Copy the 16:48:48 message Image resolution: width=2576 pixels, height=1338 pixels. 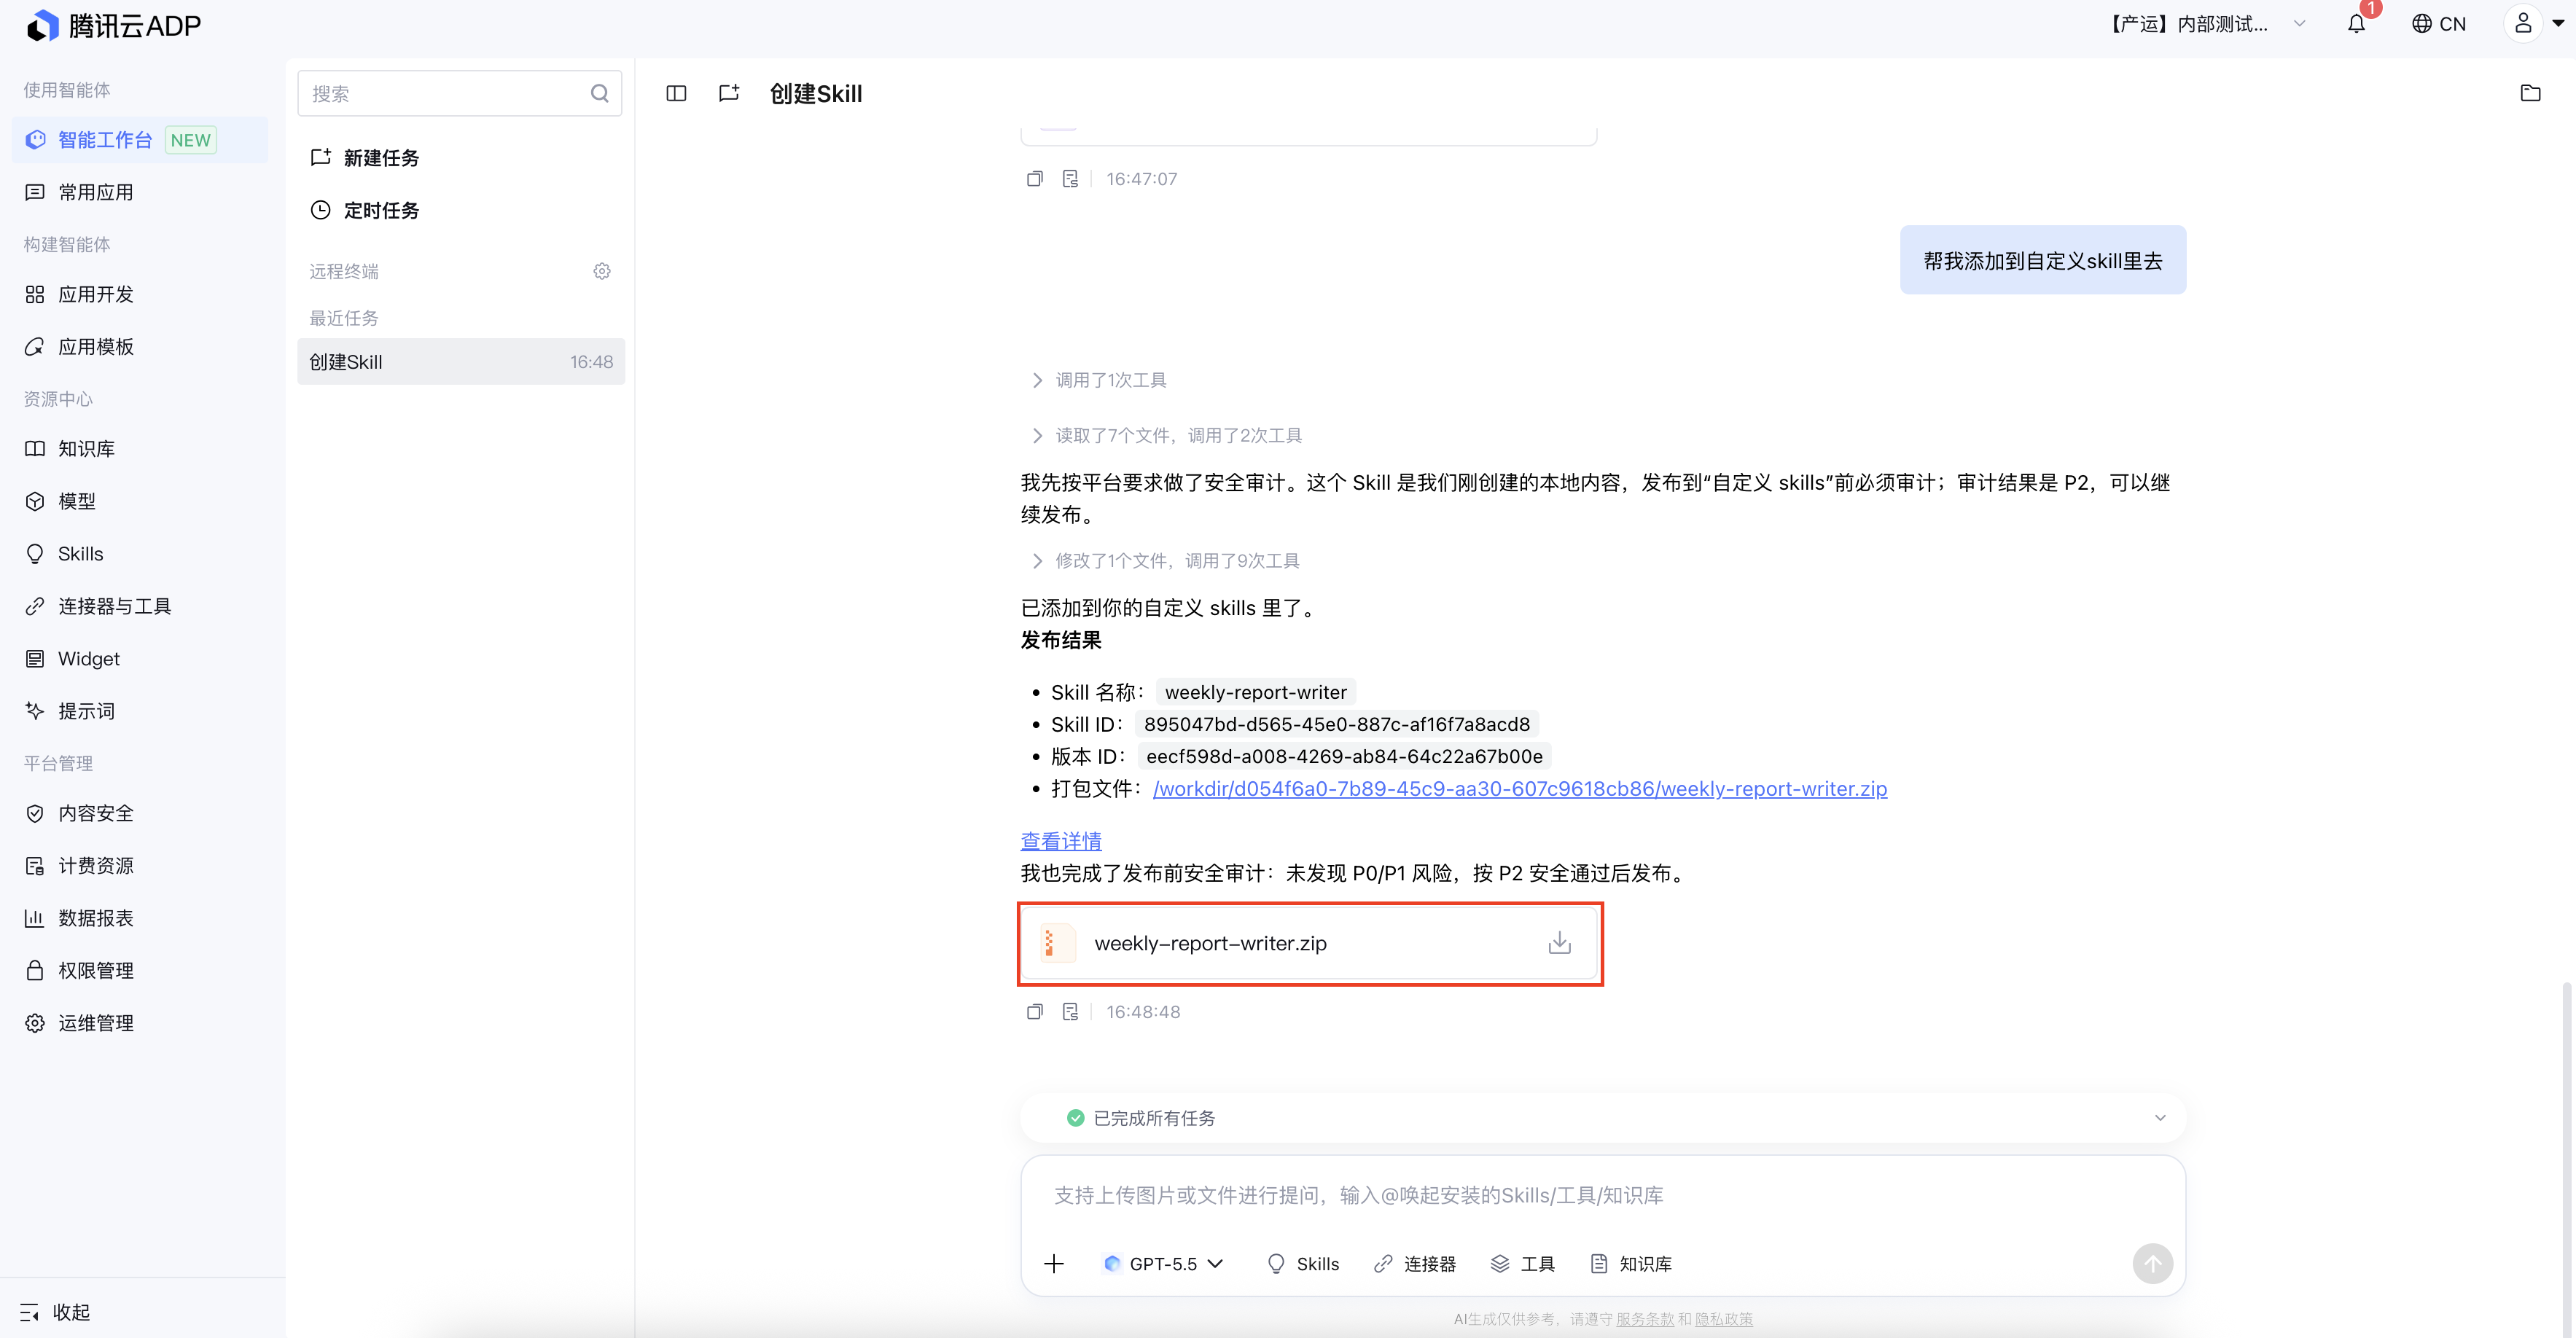click(1035, 1012)
